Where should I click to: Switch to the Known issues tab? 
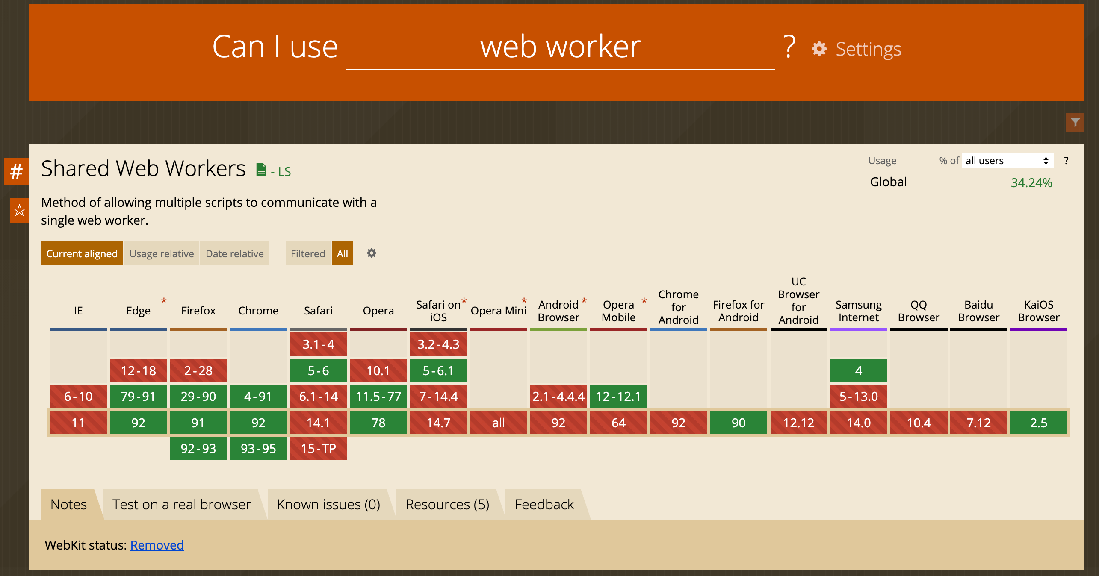tap(328, 503)
